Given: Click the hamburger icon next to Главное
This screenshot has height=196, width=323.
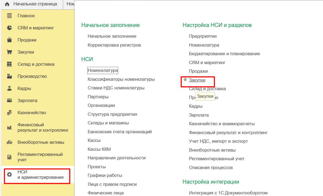Looking at the screenshot, I should point(9,16).
